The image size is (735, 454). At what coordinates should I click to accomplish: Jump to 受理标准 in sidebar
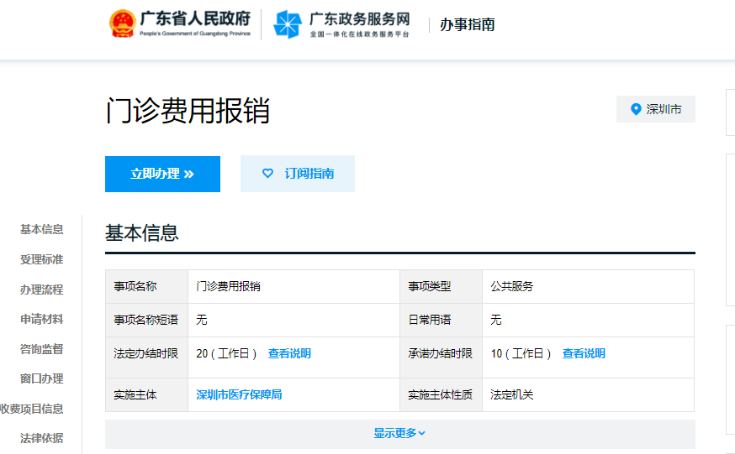(x=42, y=259)
